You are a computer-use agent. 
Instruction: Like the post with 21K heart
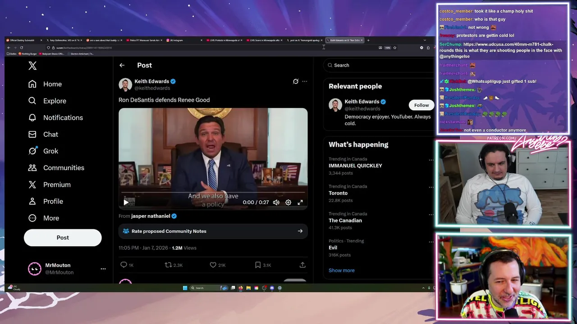tap(213, 265)
